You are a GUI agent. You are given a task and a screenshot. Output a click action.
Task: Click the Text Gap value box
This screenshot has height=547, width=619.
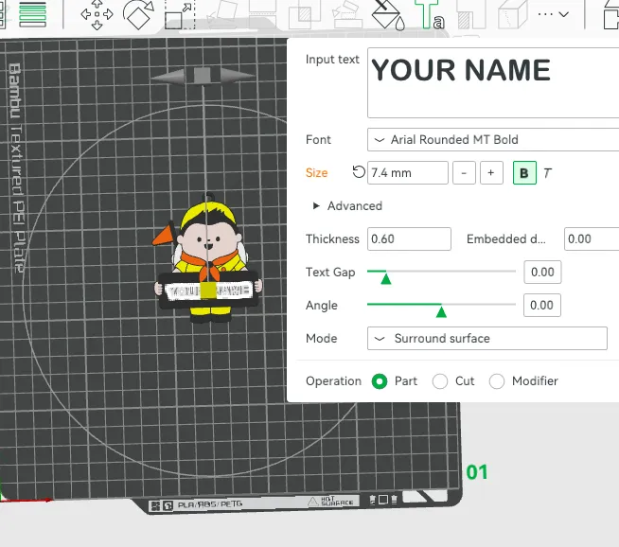pyautogui.click(x=542, y=272)
